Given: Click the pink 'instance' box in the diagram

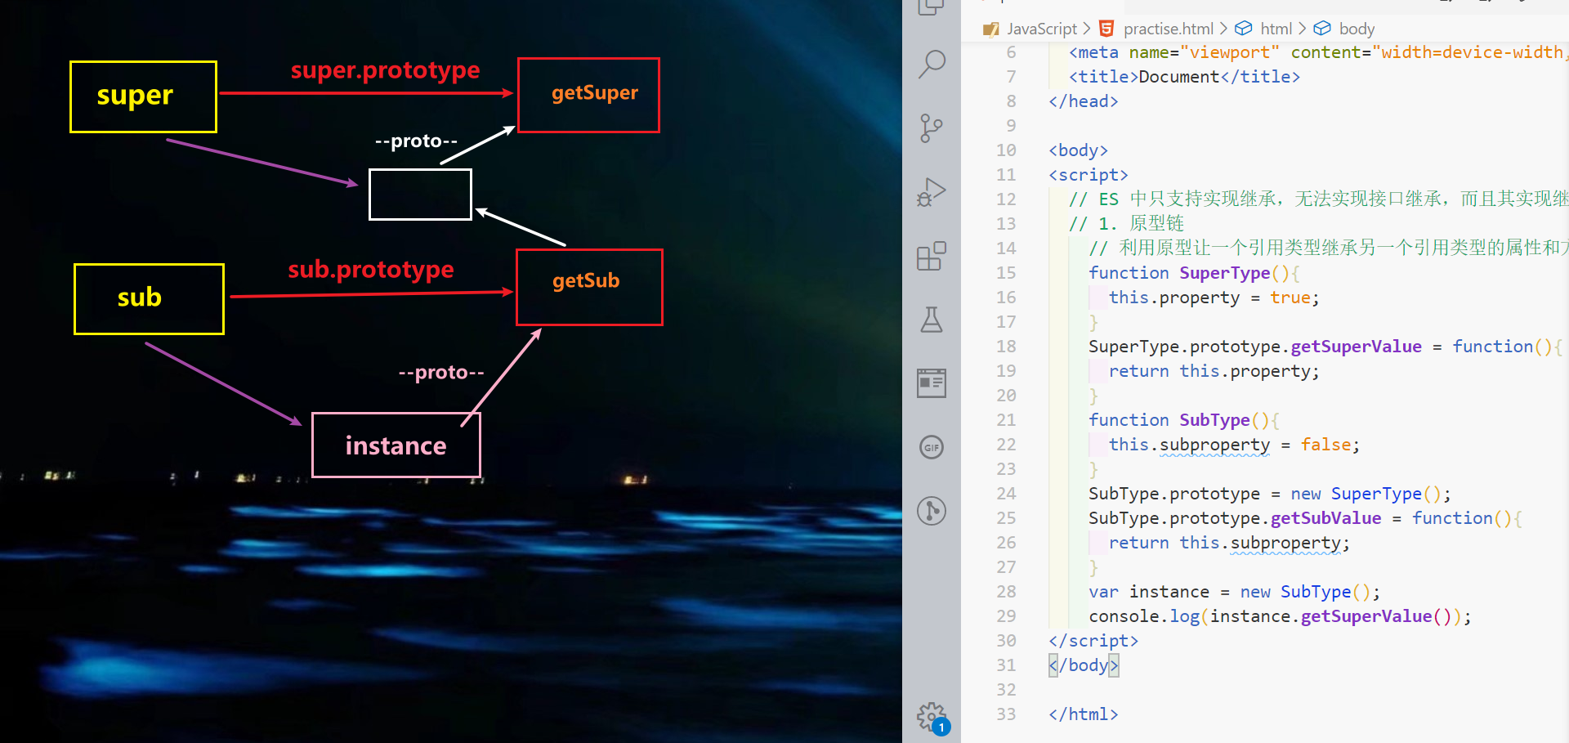Looking at the screenshot, I should [396, 445].
